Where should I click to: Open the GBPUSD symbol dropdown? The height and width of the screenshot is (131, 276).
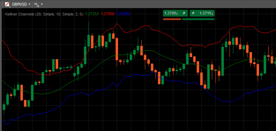[x=29, y=4]
